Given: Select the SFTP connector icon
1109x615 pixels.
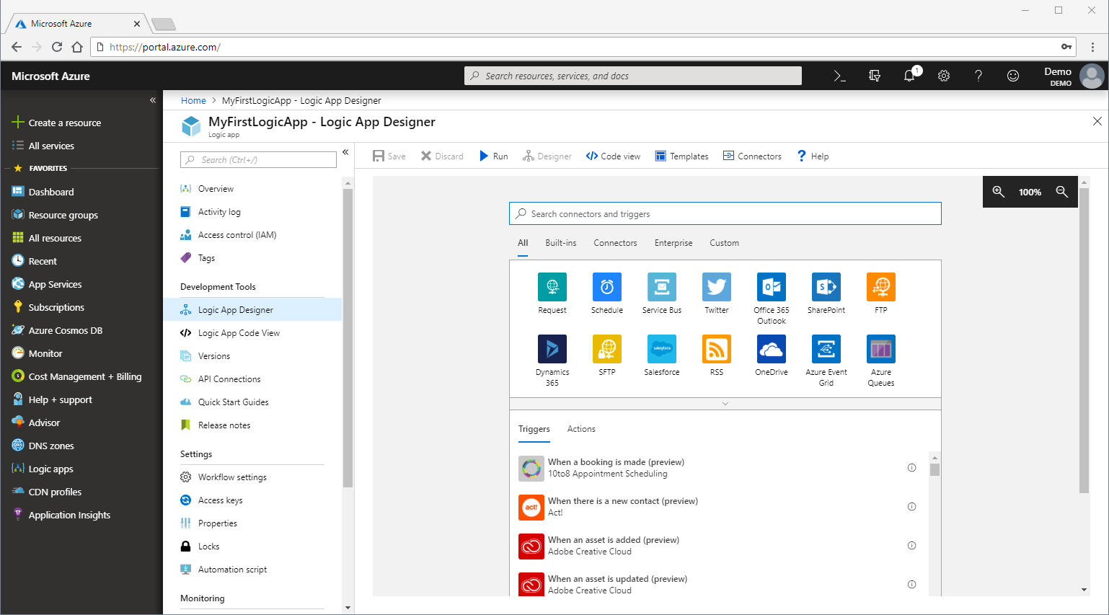Looking at the screenshot, I should coord(607,349).
